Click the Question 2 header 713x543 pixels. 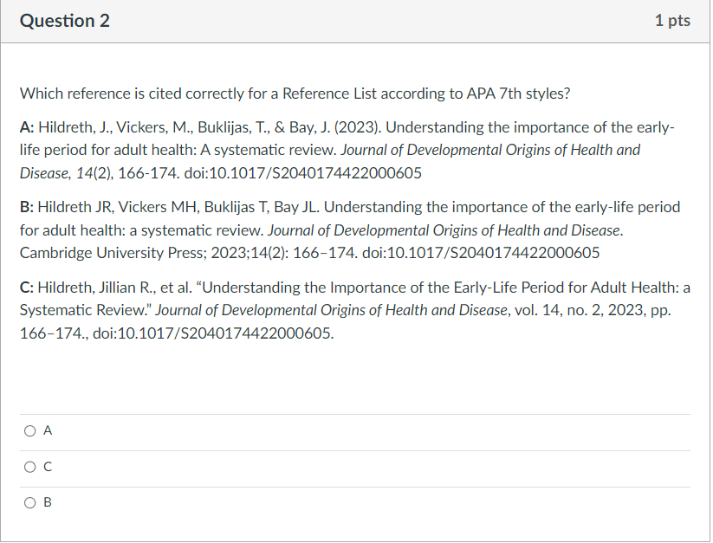tap(64, 20)
